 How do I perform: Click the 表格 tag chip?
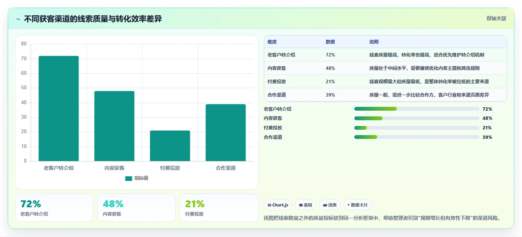[x=305, y=205]
